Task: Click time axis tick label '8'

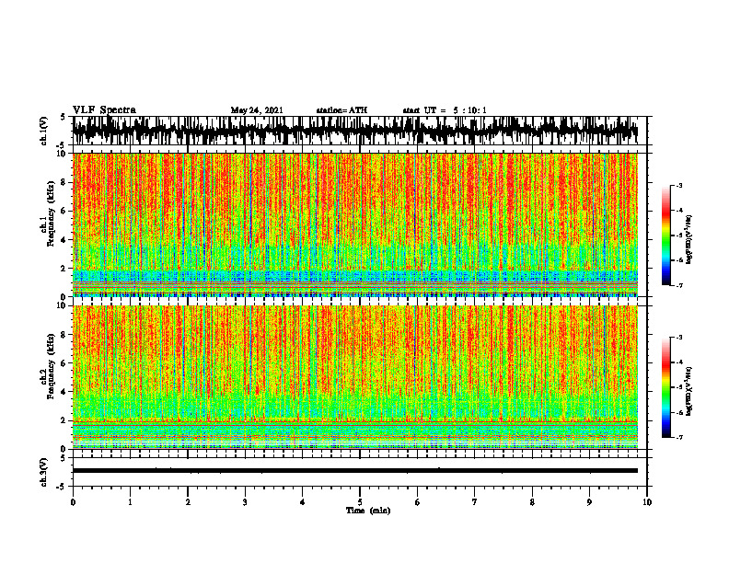Action: pos(532,502)
